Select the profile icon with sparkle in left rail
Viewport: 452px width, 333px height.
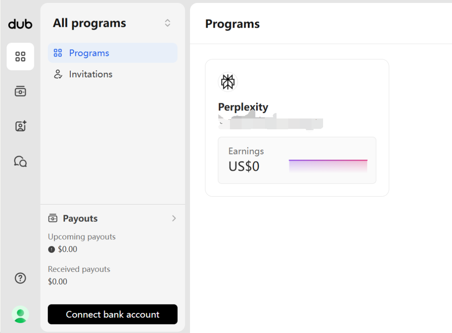tap(20, 126)
